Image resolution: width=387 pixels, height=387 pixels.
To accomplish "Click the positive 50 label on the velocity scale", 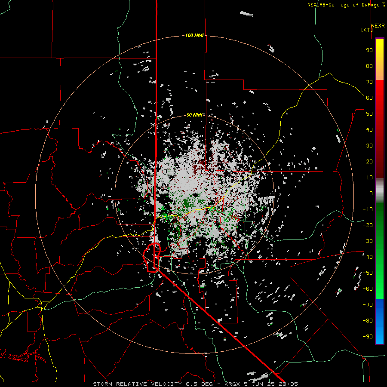I will [x=369, y=114].
